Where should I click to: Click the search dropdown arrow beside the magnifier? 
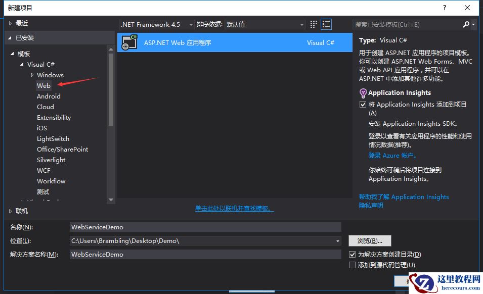click(x=473, y=24)
